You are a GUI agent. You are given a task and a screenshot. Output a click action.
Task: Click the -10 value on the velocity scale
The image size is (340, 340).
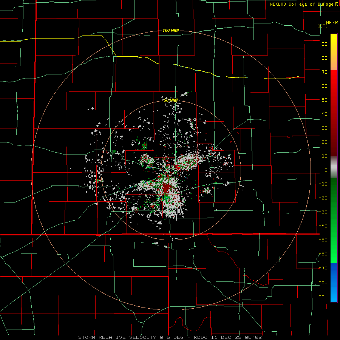(x=323, y=184)
